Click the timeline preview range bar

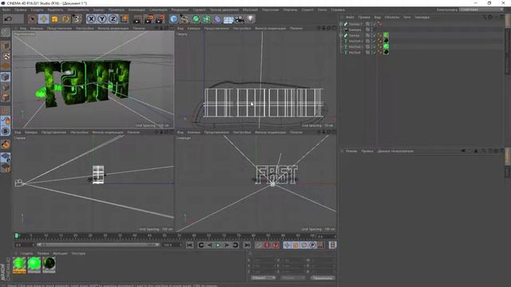pyautogui.click(x=97, y=245)
